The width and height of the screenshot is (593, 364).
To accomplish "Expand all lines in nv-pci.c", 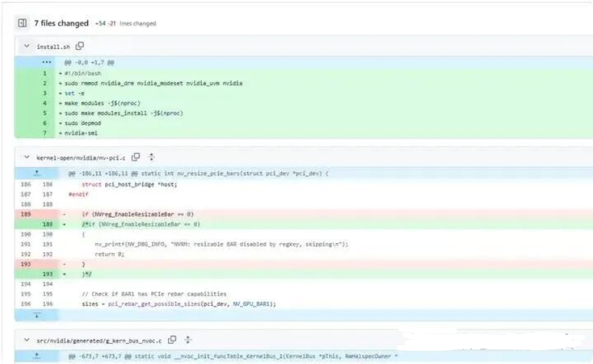I will 151,157.
